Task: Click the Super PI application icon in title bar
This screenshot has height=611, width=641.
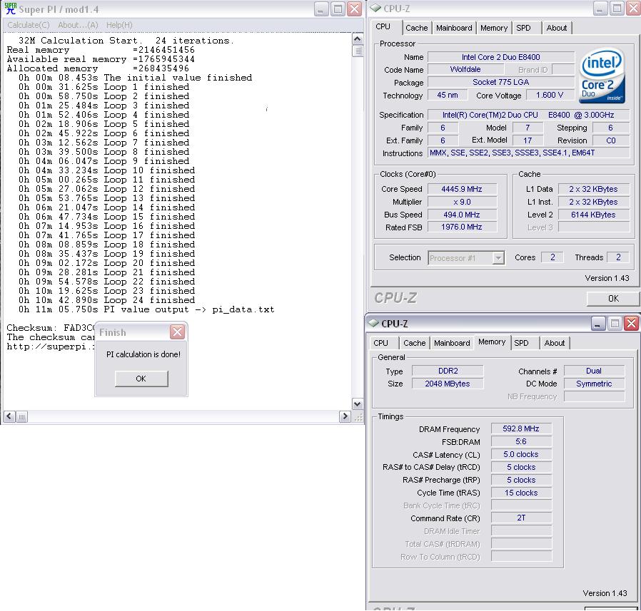Action: coord(11,9)
